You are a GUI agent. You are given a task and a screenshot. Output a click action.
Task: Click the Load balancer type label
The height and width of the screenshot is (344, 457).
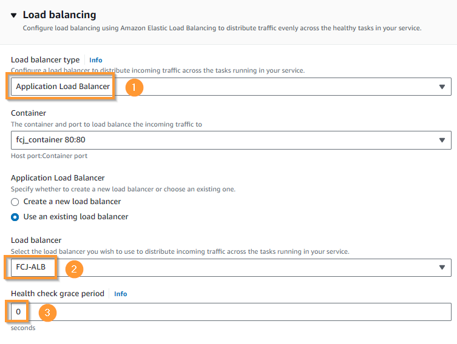45,59
